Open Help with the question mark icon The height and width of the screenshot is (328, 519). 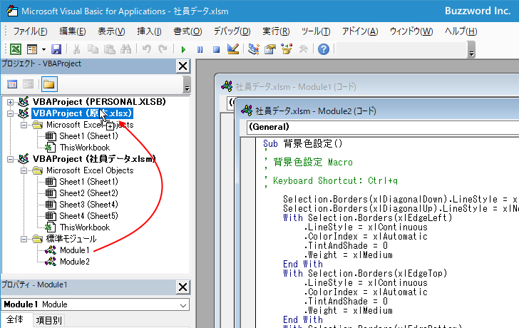[x=324, y=49]
